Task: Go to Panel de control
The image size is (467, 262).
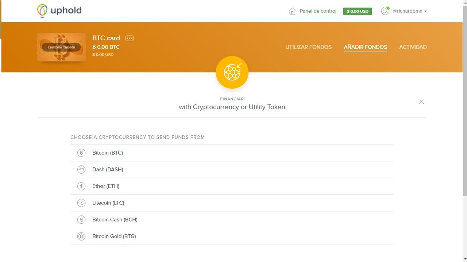Action: tap(318, 11)
